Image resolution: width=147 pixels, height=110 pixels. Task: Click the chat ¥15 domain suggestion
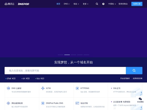pyautogui.click(x=10, y=79)
